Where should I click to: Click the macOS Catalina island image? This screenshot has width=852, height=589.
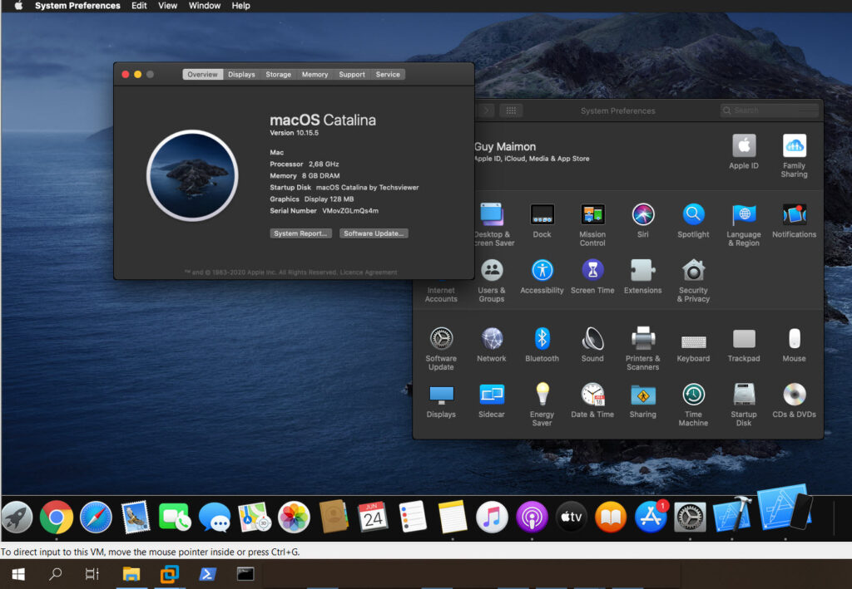(192, 175)
